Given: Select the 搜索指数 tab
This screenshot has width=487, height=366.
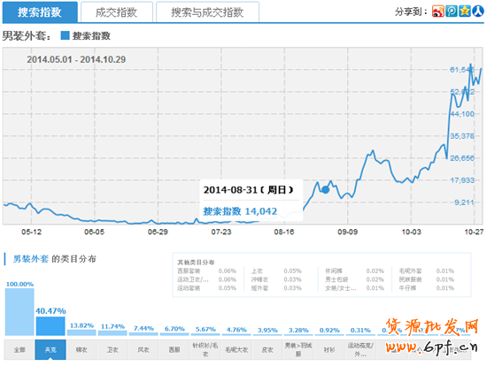Looking at the screenshot, I should point(40,12).
